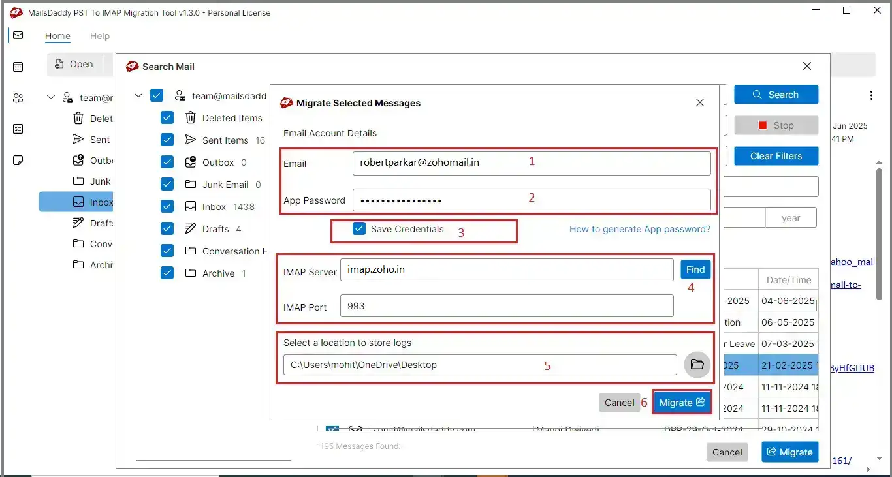Toggle the Drafts folder checkbox
This screenshot has width=892, height=477.
(x=167, y=229)
